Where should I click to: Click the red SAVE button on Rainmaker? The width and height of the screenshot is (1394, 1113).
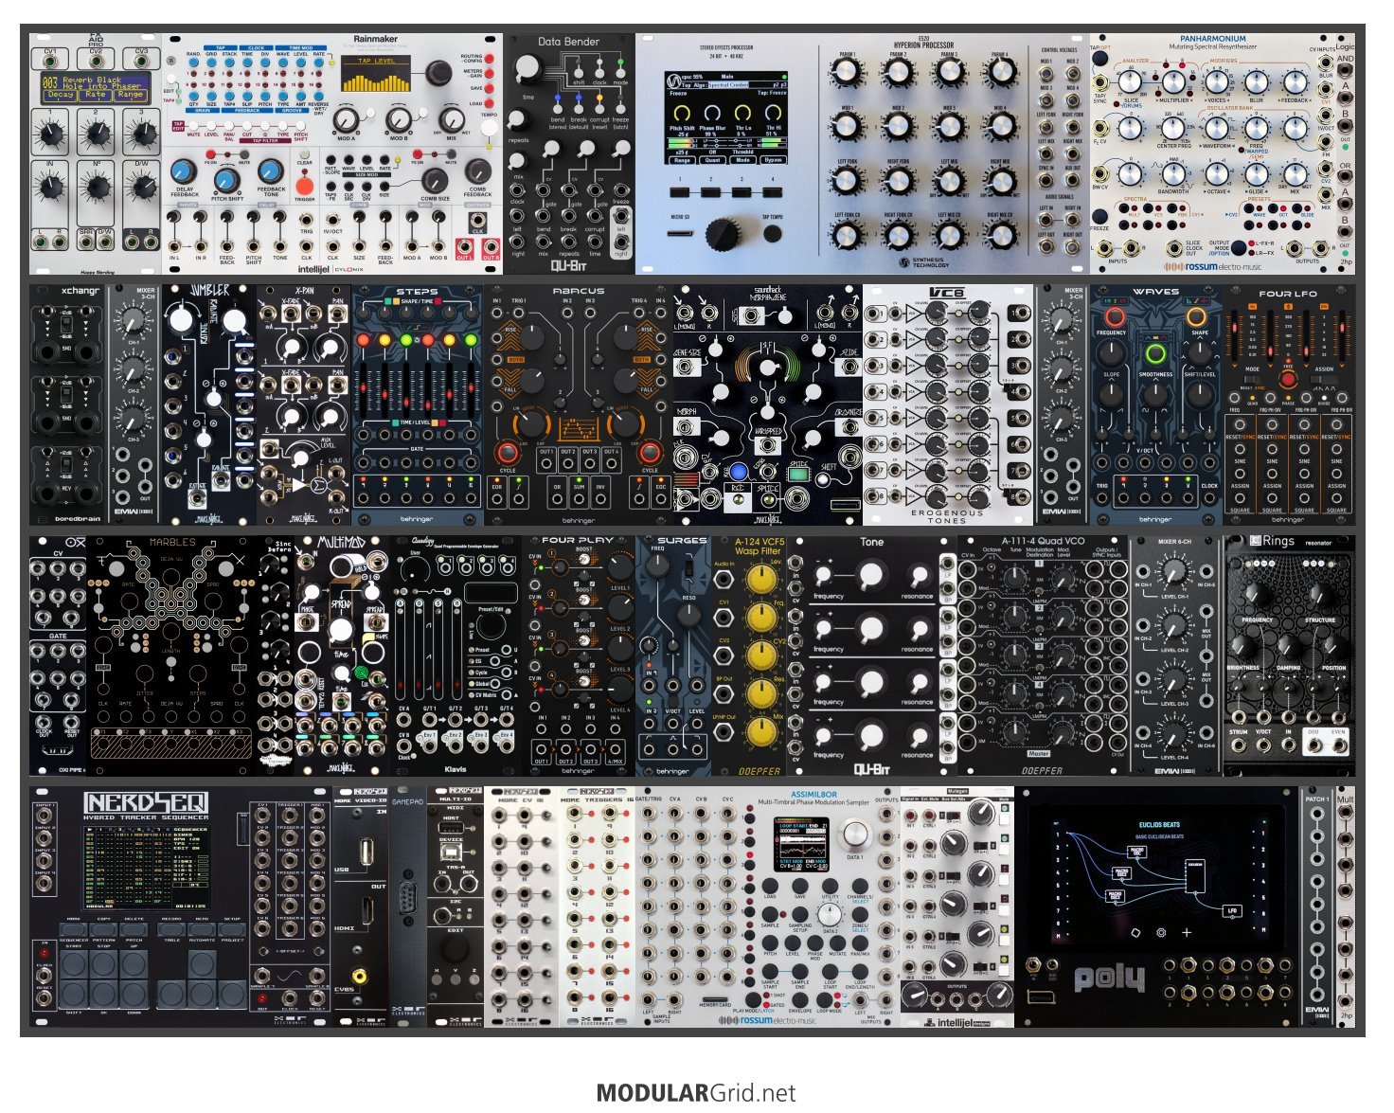tap(491, 87)
